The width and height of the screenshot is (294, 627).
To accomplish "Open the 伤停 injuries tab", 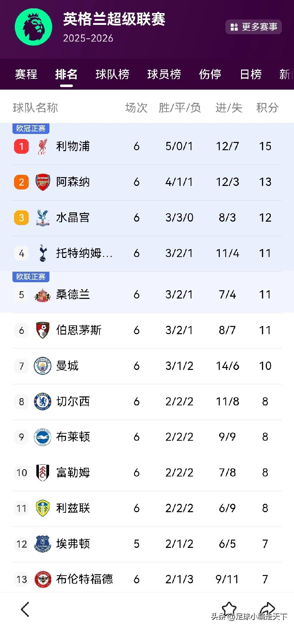I will click(x=210, y=74).
